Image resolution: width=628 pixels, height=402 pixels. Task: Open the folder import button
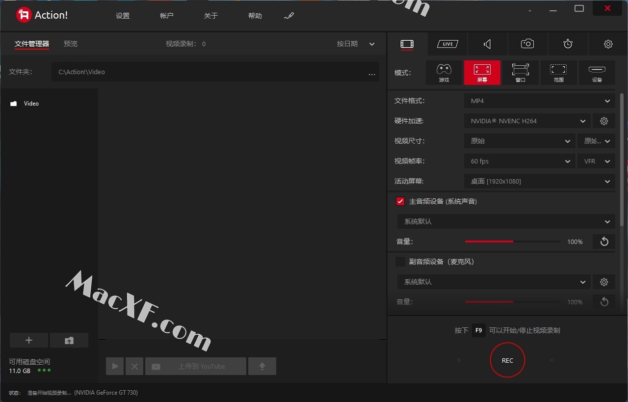[x=69, y=340]
